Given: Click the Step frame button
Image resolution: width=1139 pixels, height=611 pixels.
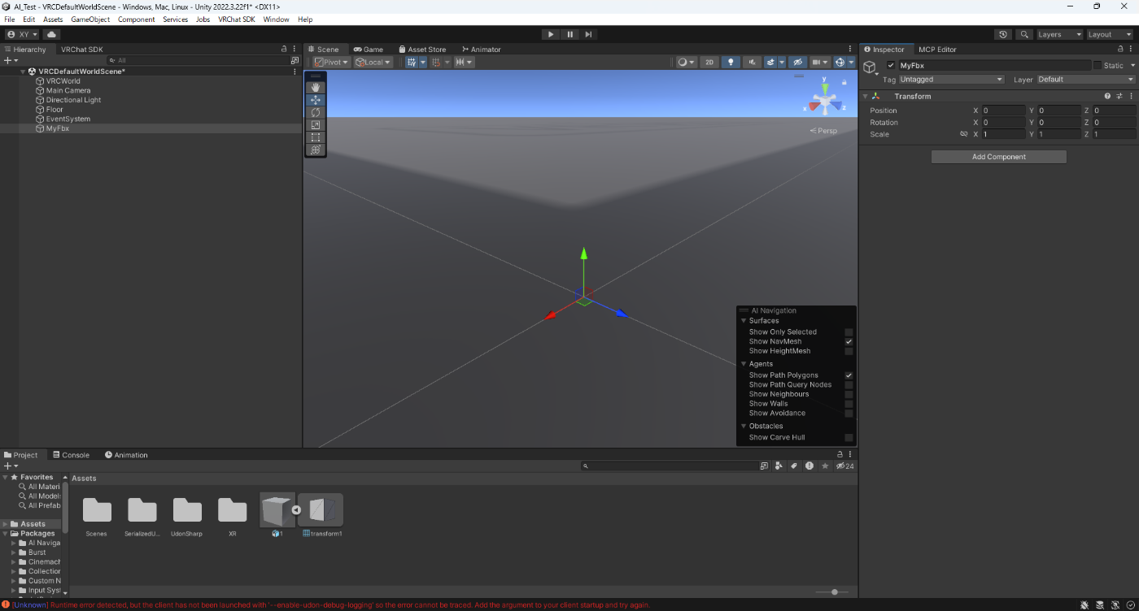Looking at the screenshot, I should [x=588, y=34].
